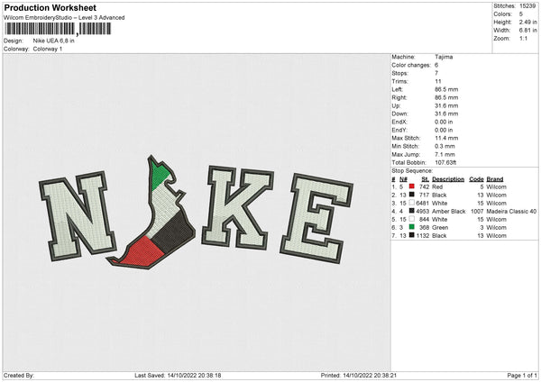Click the min stitch value "0.3 mm"

click(445, 146)
